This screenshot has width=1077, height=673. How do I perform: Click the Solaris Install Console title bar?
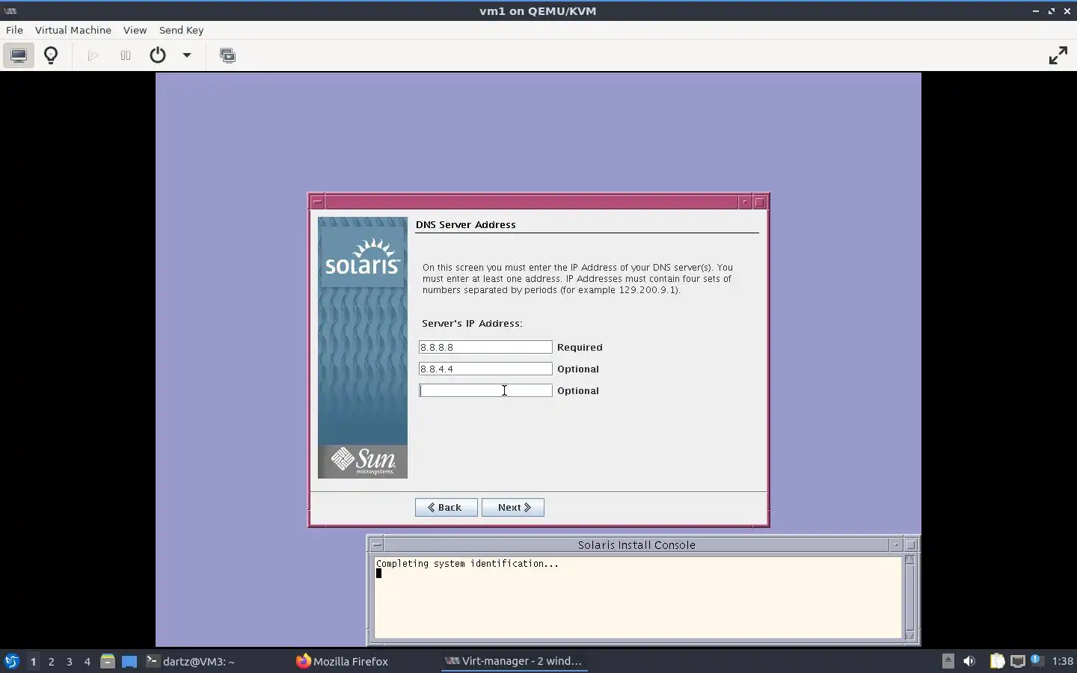point(636,544)
